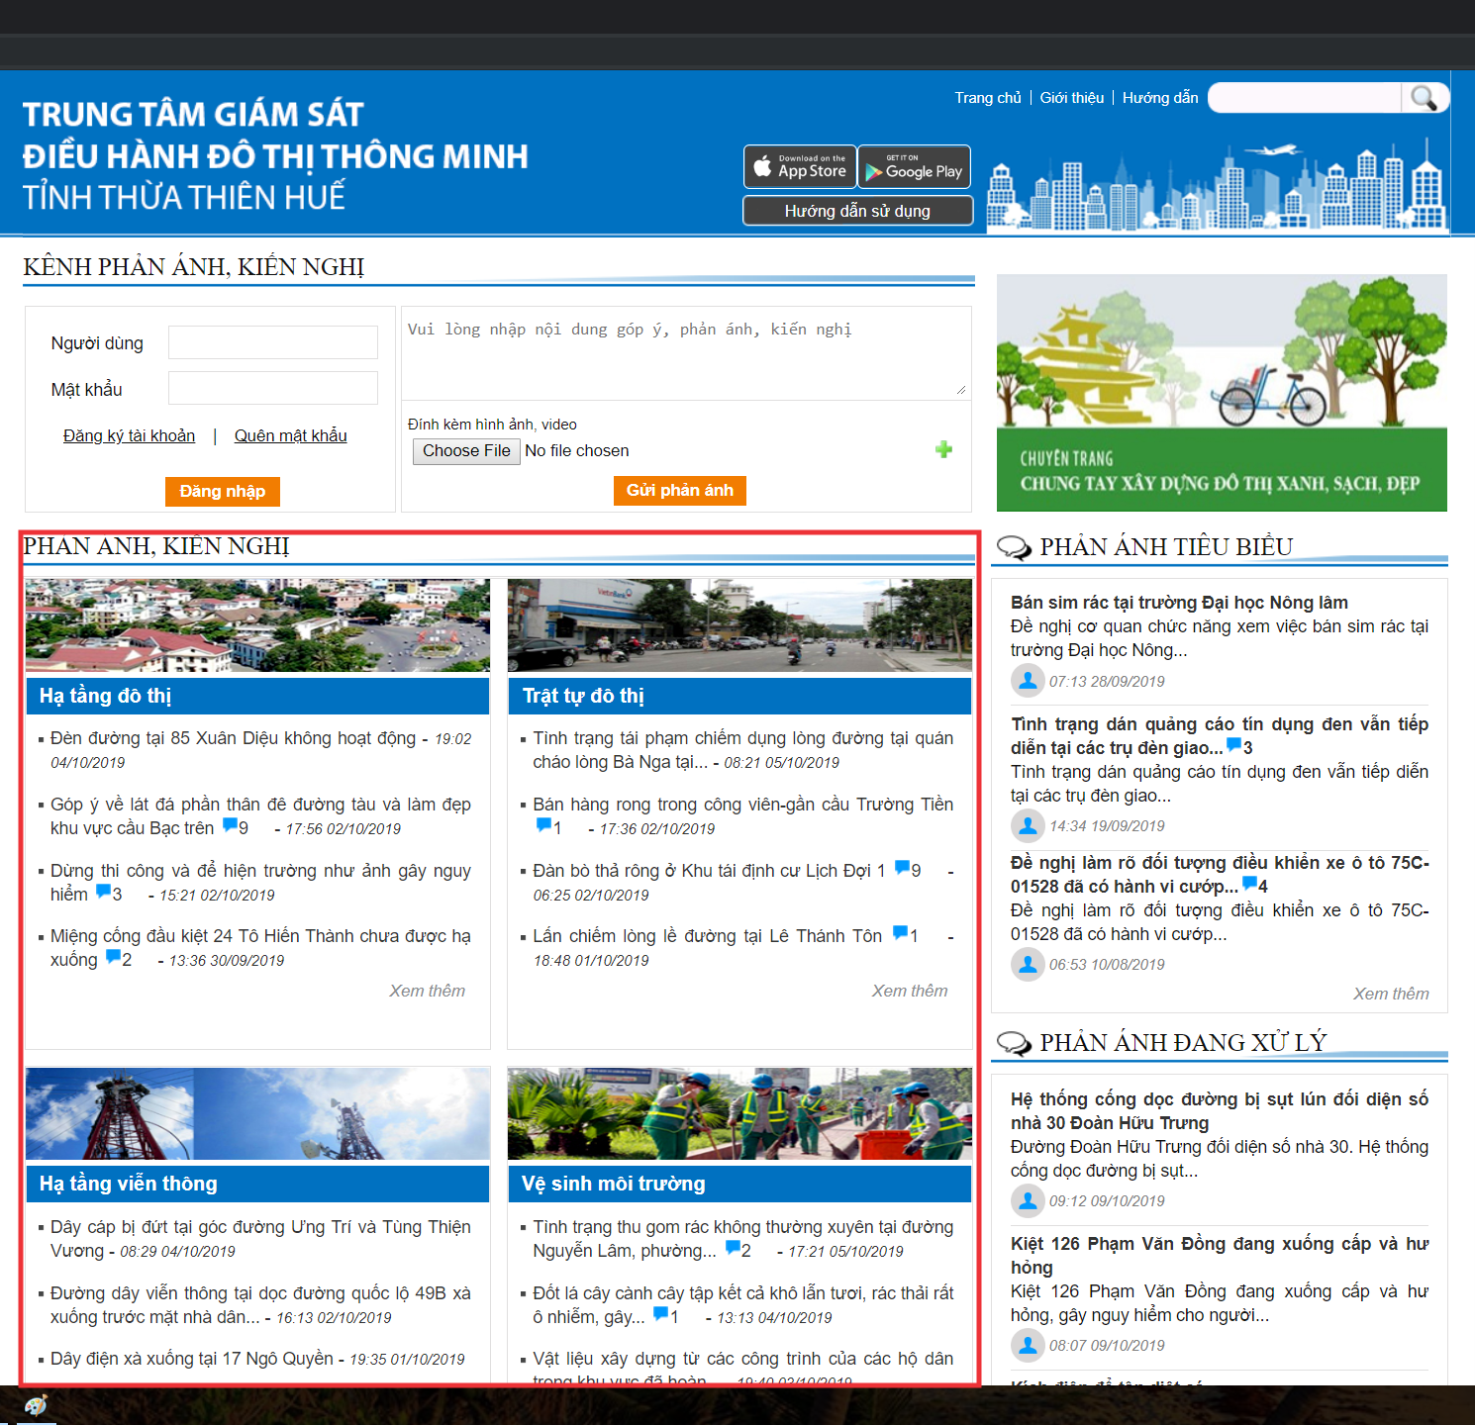
Task: Click Xem thêm under Hạ tầng đô thị
Action: coord(427,991)
